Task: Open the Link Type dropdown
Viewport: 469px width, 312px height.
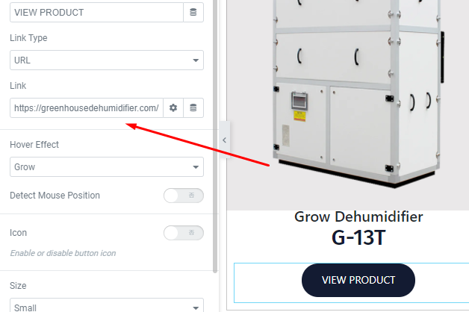Action: click(107, 60)
